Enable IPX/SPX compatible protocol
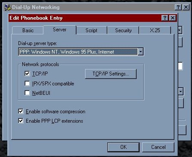The width and height of the screenshot is (192, 157). pos(27,83)
